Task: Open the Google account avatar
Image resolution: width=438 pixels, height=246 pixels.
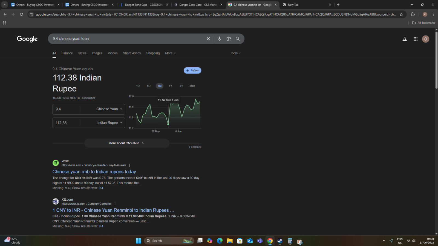Action: point(426,39)
